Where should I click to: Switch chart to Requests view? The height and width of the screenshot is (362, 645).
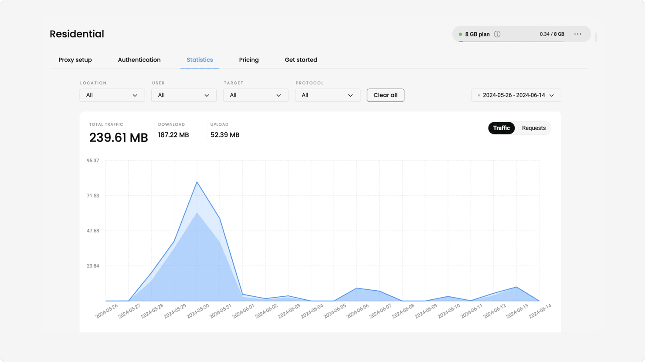[533, 128]
